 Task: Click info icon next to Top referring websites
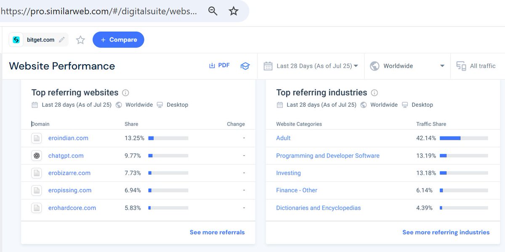pos(125,93)
